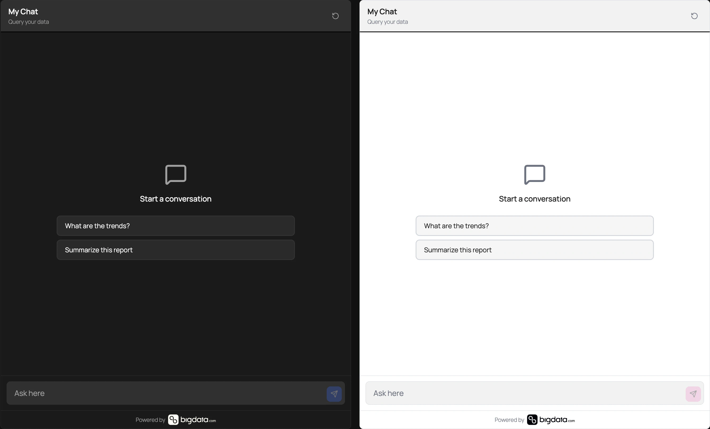The height and width of the screenshot is (429, 710).
Task: Click the send paper-plane icon in the light chat
Action: (x=693, y=393)
